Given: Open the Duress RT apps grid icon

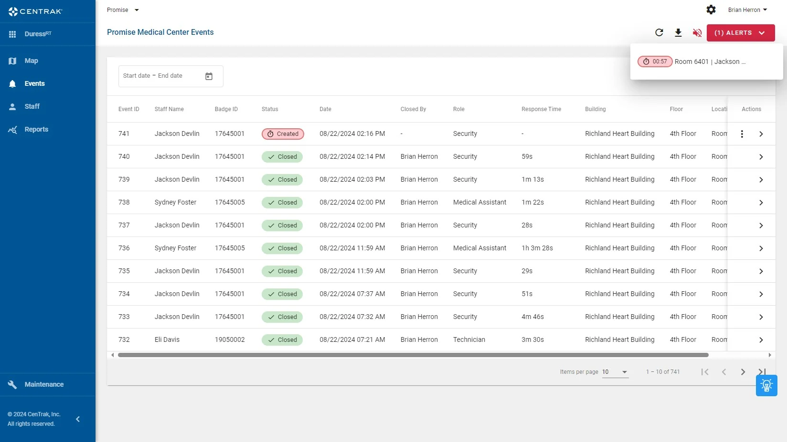Looking at the screenshot, I should (x=12, y=34).
